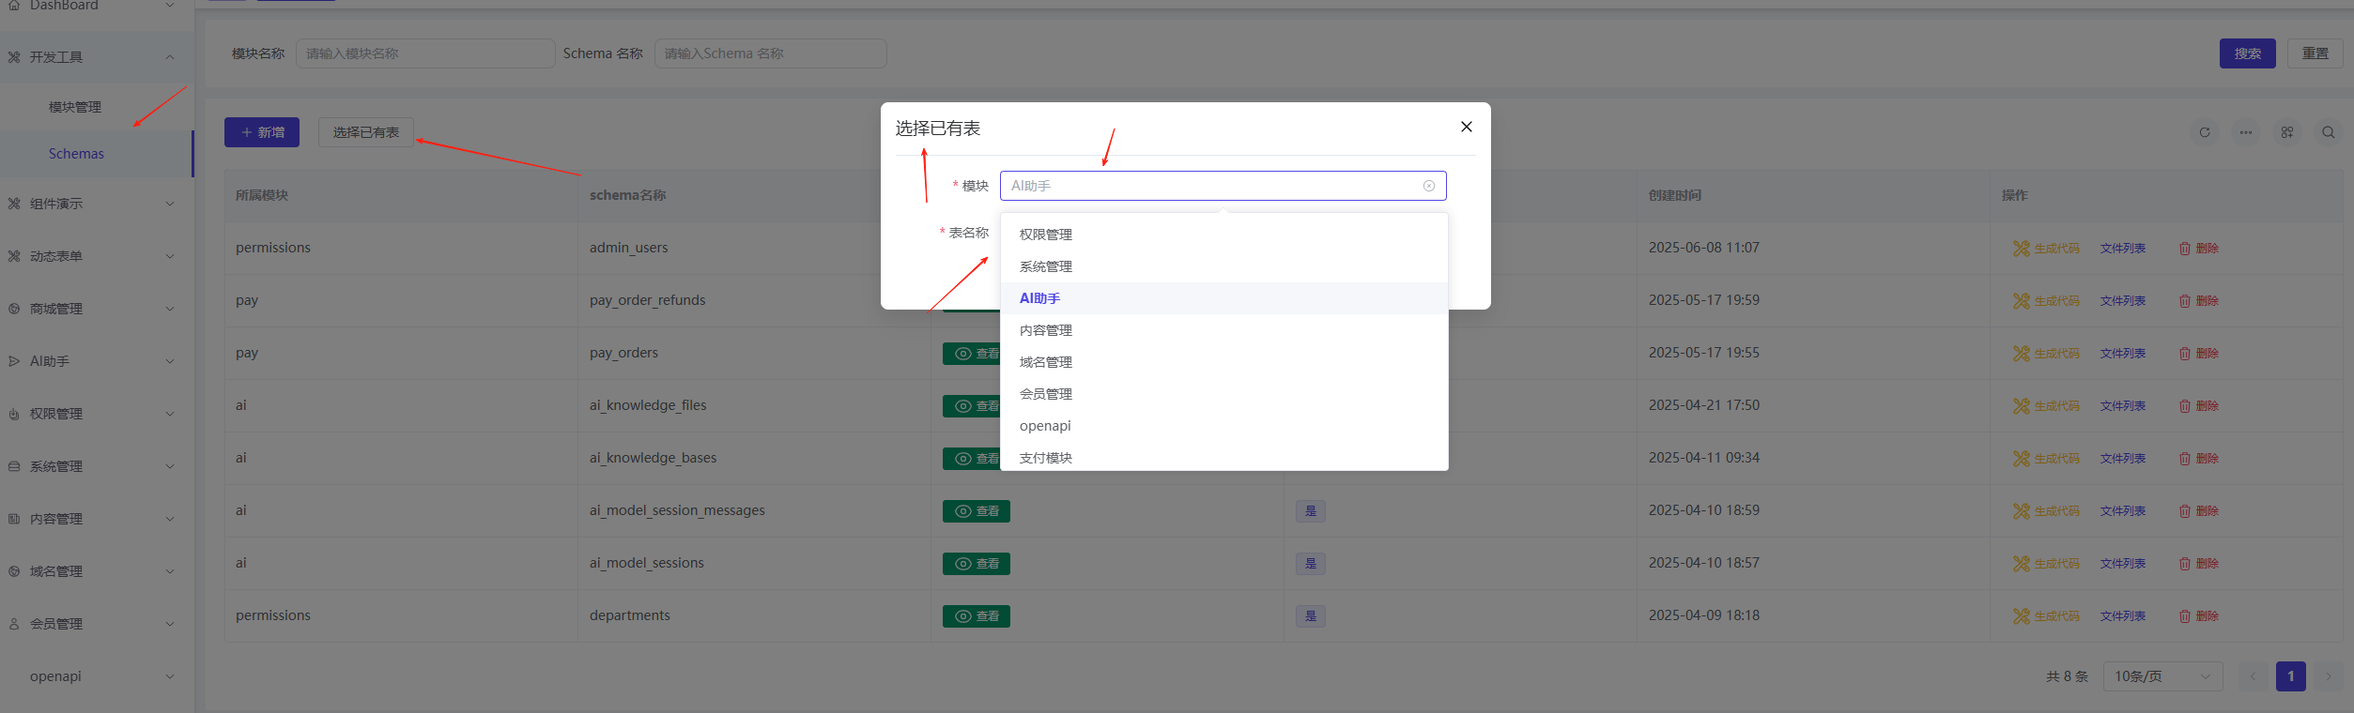
Task: Click the 开发工具 sidebar icon
Action: tap(14, 57)
